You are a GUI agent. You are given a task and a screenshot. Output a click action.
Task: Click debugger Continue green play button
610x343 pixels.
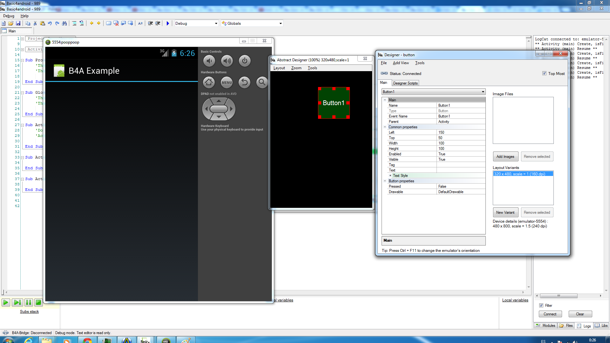click(x=6, y=303)
